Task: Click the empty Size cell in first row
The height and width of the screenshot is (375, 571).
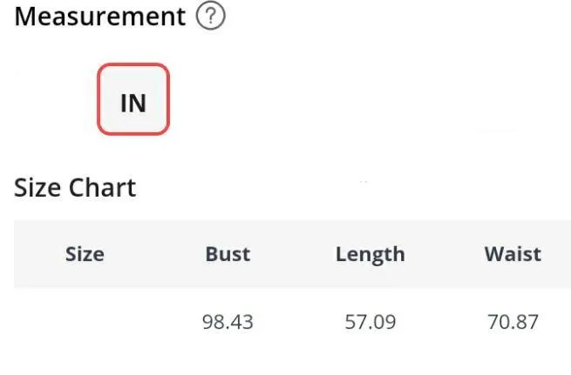Action: (x=85, y=322)
